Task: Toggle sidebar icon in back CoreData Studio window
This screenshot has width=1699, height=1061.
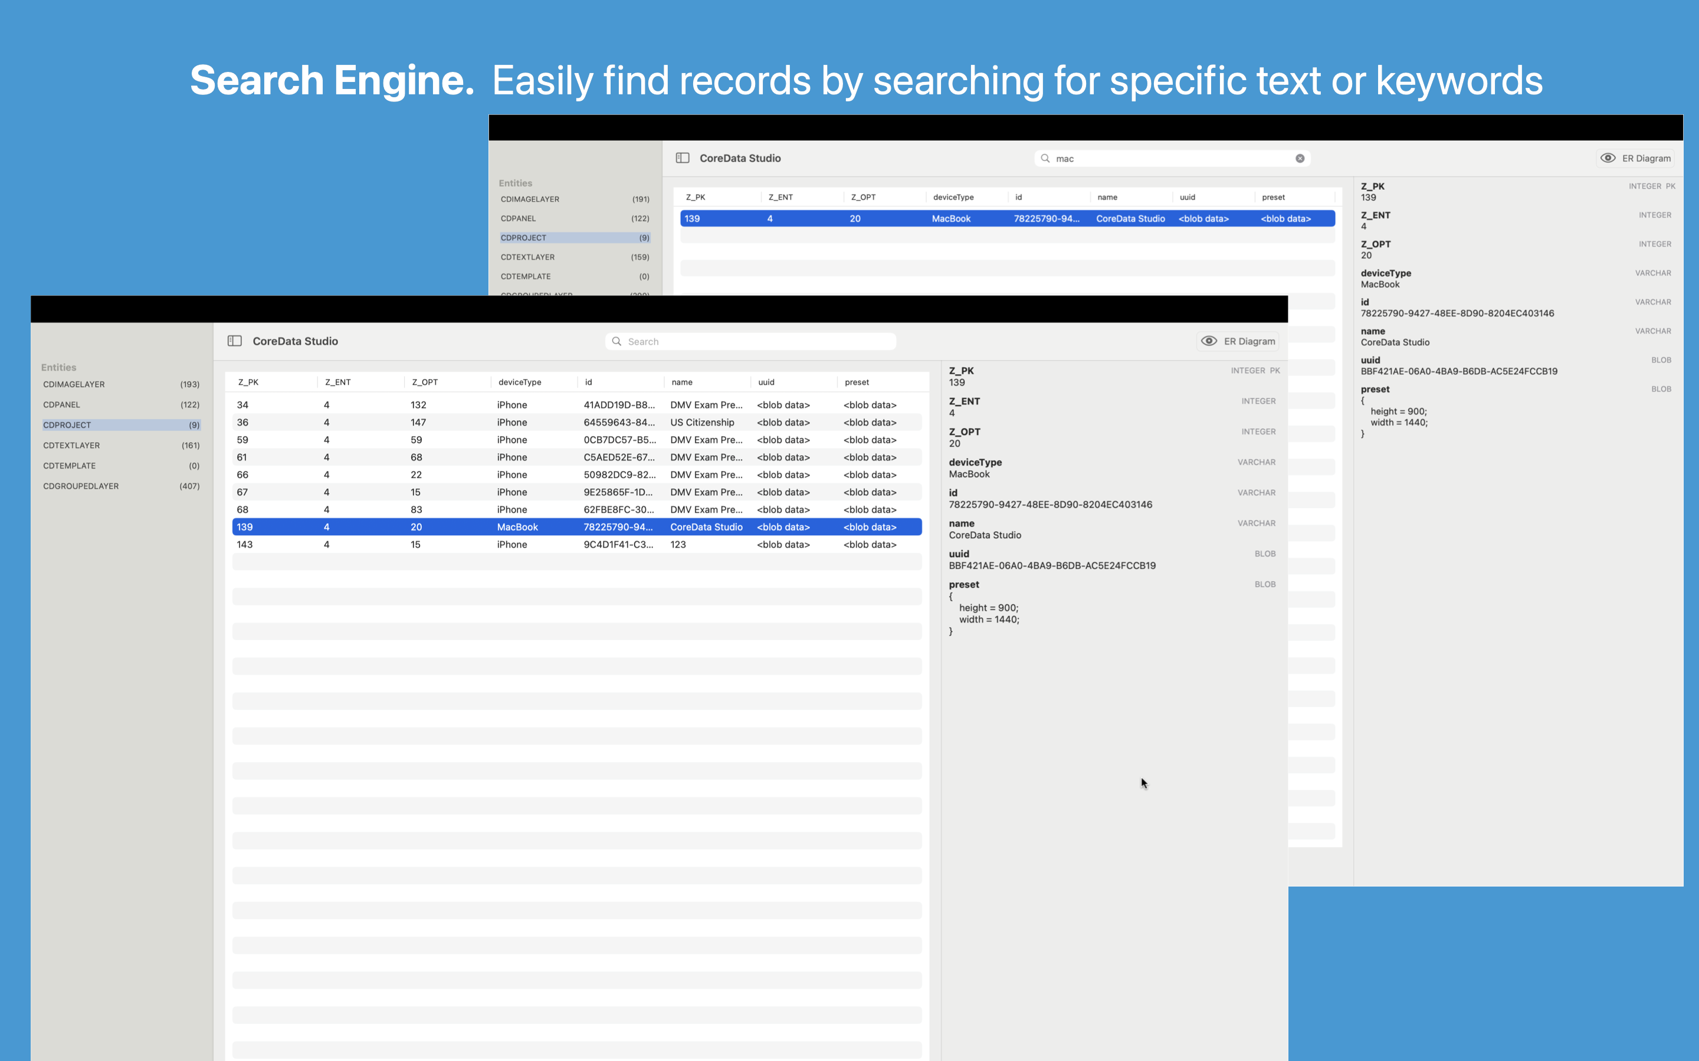Action: click(683, 158)
